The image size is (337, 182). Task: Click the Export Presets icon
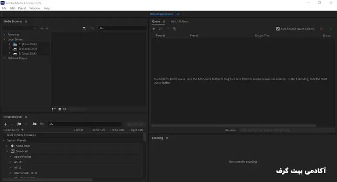point(42,124)
